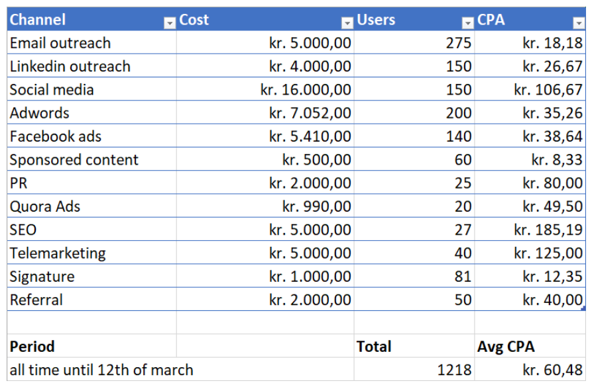
Task: Click the average CPA value kr. 60,48
Action: click(x=552, y=370)
